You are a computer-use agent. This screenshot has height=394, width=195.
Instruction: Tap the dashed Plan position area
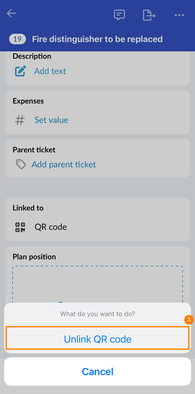click(x=97, y=283)
